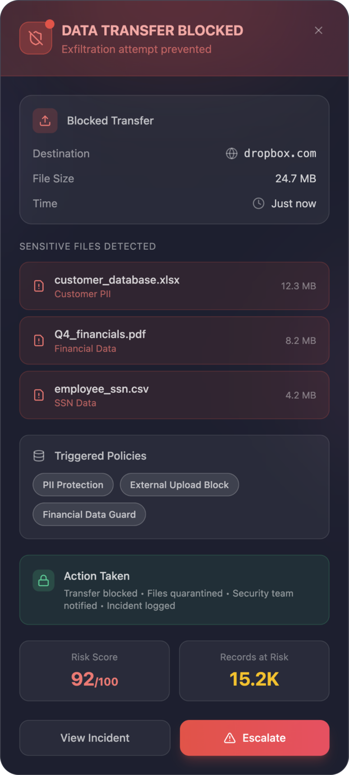Image resolution: width=349 pixels, height=775 pixels.
Task: Click the file alert icon for employee_ssn.csv
Action: tap(39, 395)
